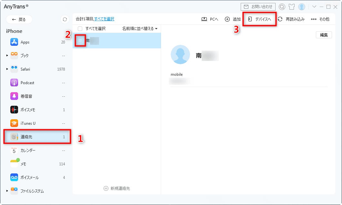This screenshot has width=342, height=205.
Task: Click the 新規連絡先 new contact button
Action: [117, 188]
